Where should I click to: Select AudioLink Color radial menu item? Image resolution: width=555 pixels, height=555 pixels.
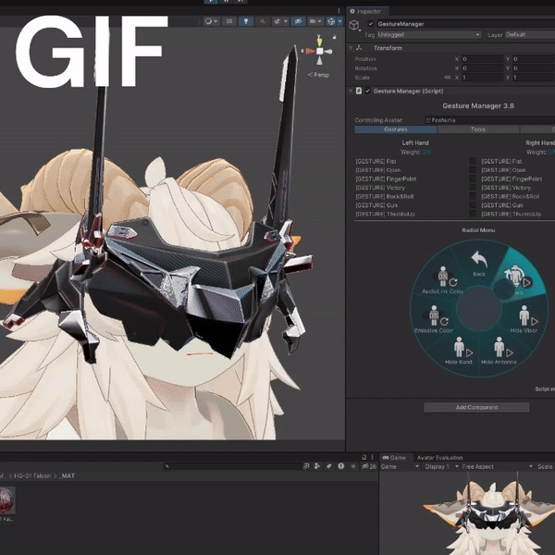(x=442, y=280)
